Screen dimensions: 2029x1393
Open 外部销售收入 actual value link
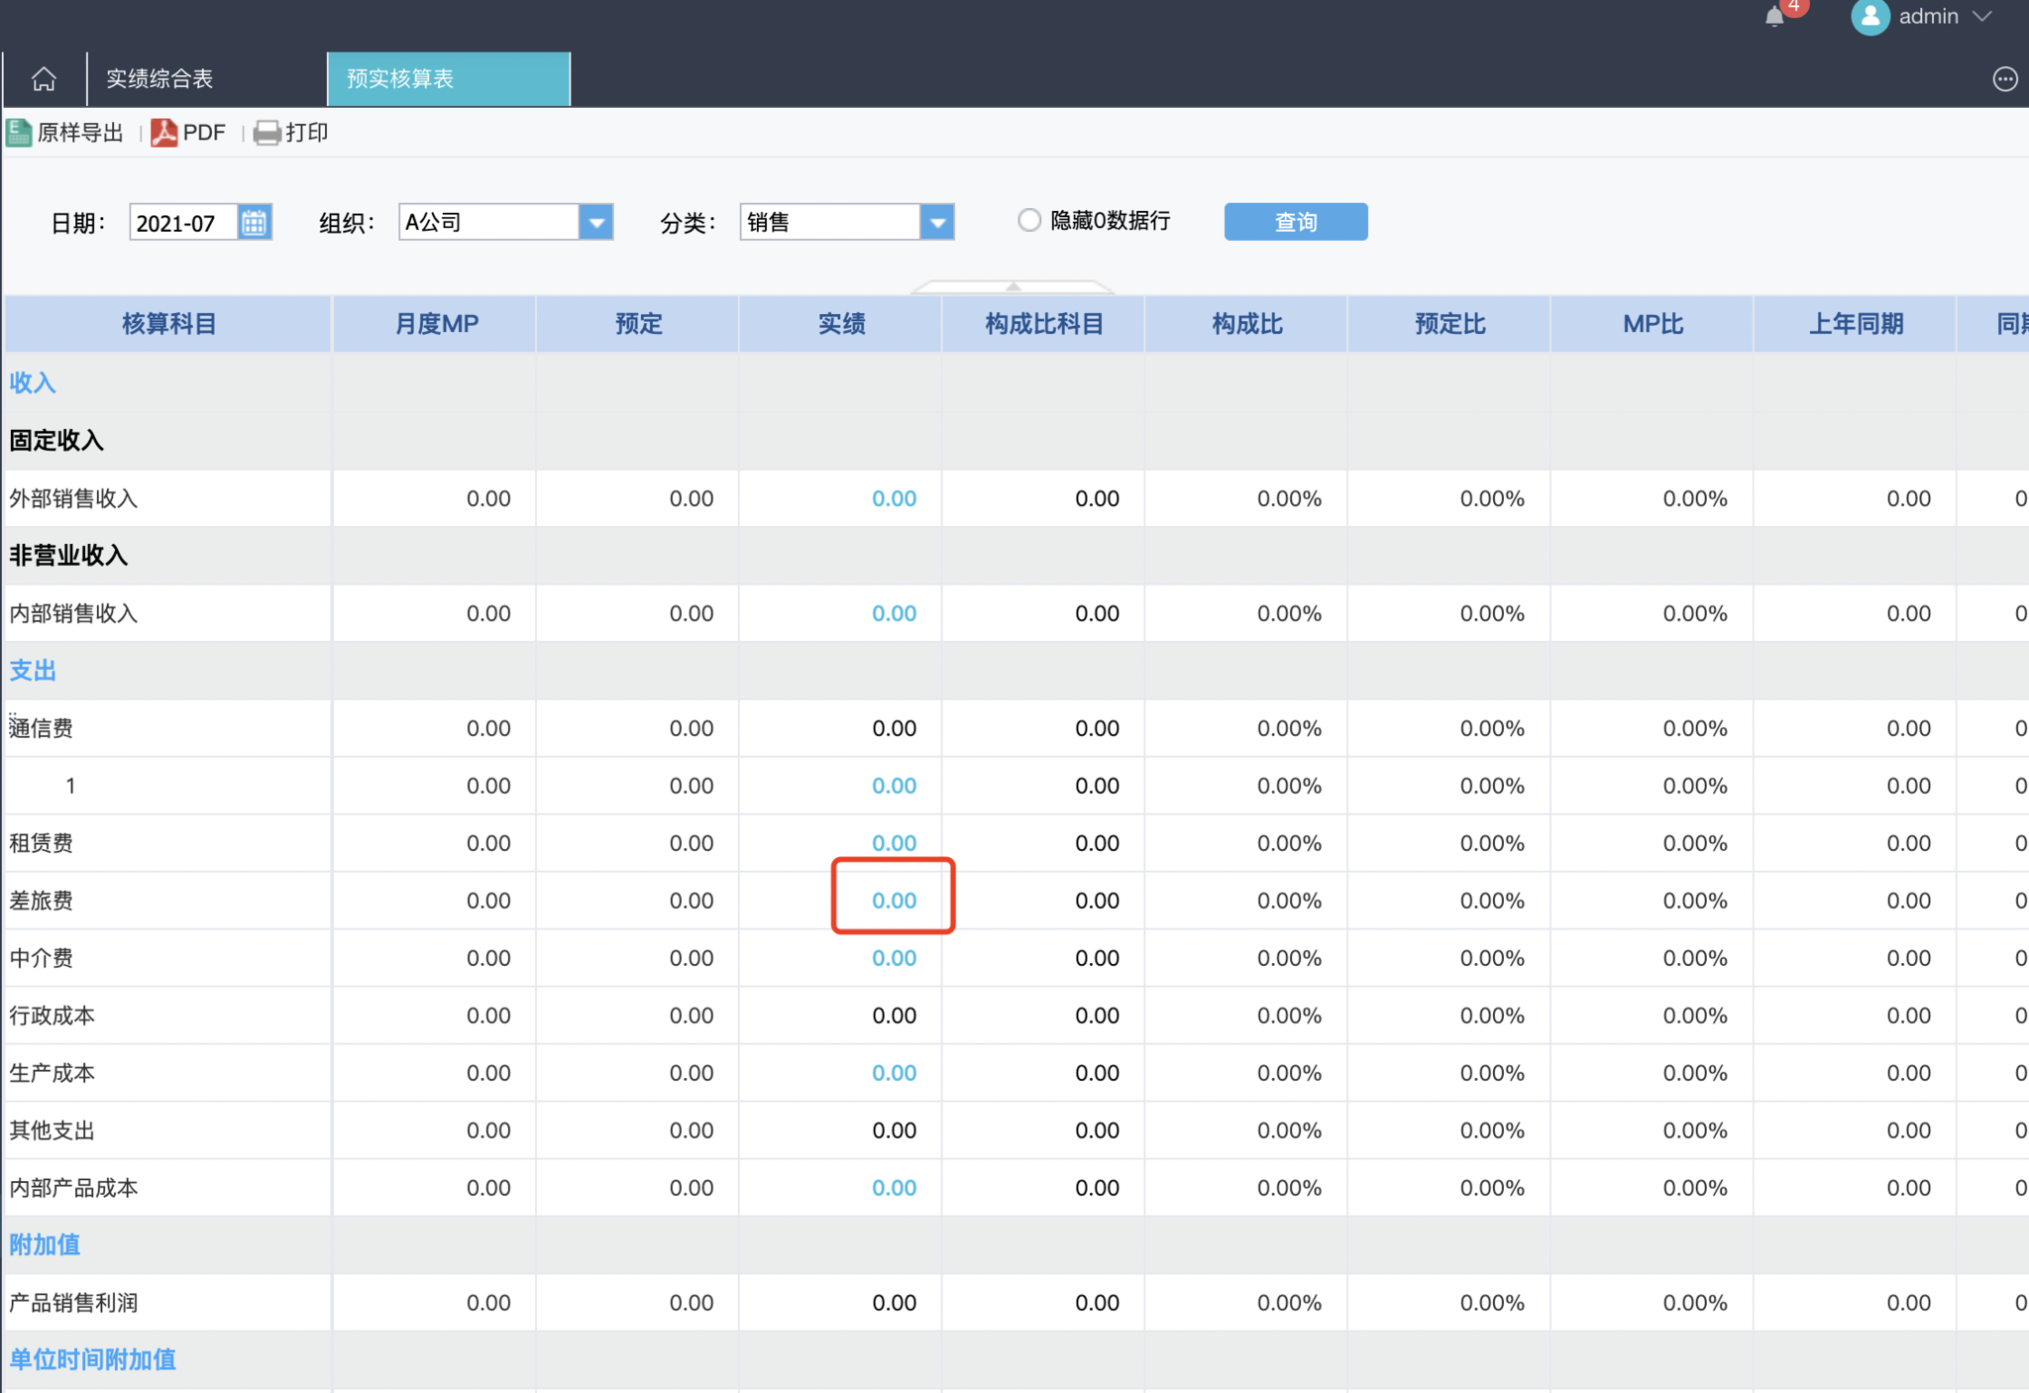[894, 498]
